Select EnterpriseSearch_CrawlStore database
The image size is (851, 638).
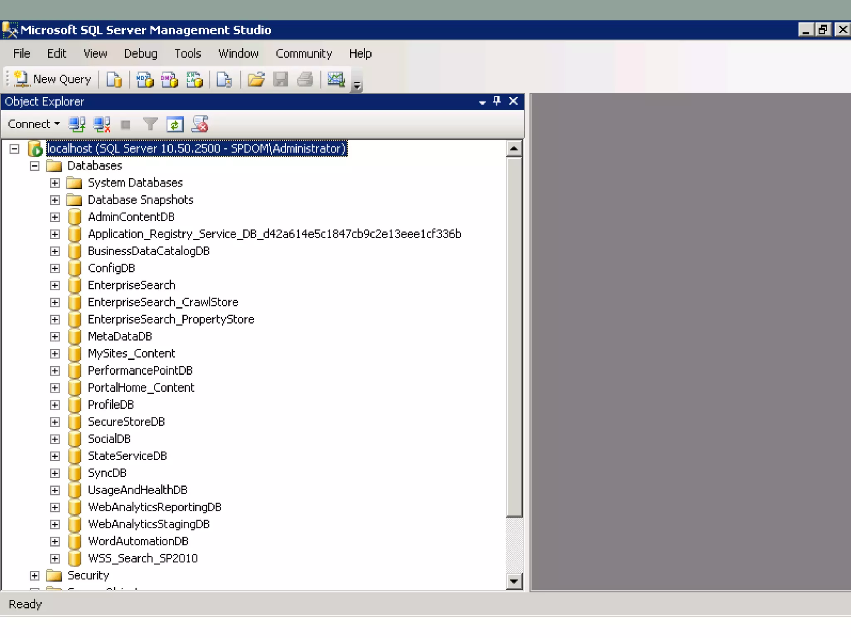(163, 302)
